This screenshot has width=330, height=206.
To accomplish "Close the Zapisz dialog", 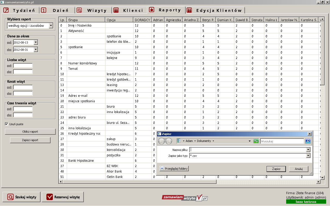I will click(310, 134).
